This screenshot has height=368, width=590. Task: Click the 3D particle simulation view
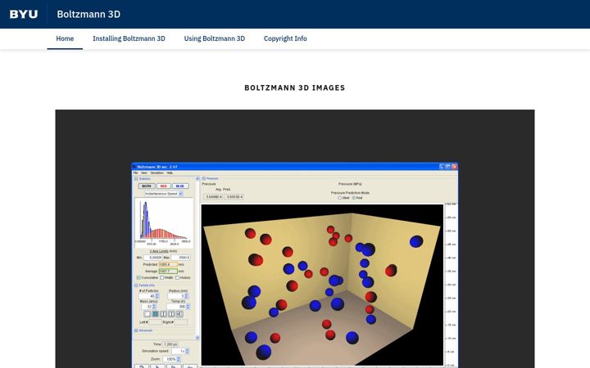(323, 285)
